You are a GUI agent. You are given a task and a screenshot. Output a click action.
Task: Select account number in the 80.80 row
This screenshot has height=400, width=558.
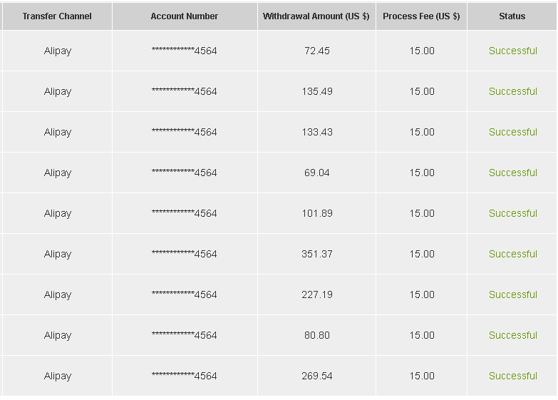(x=185, y=335)
